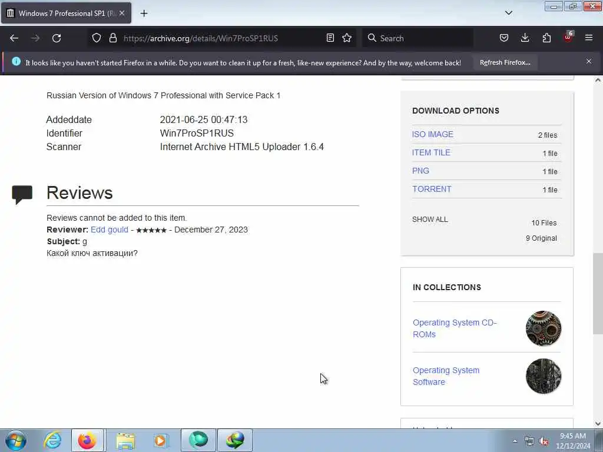Open TORRENT download option
This screenshot has height=452, width=603.
[x=432, y=189]
